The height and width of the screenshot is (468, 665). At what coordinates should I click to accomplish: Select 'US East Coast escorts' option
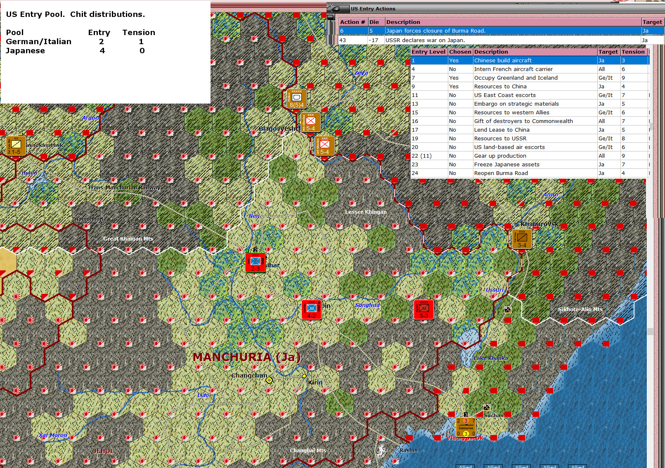pyautogui.click(x=530, y=95)
